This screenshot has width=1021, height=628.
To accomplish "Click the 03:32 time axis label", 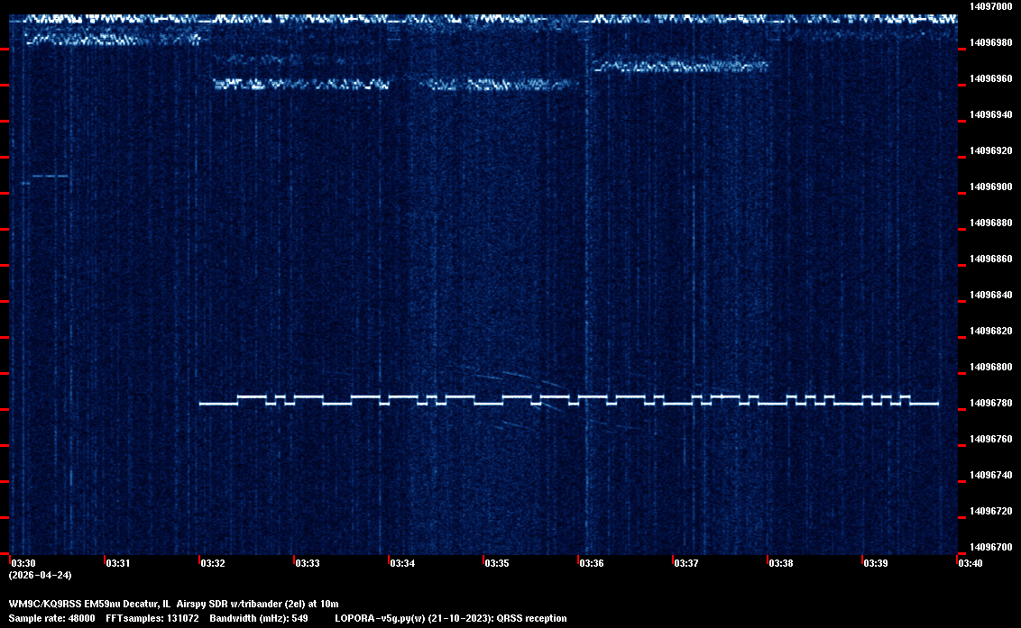I will coord(213,563).
